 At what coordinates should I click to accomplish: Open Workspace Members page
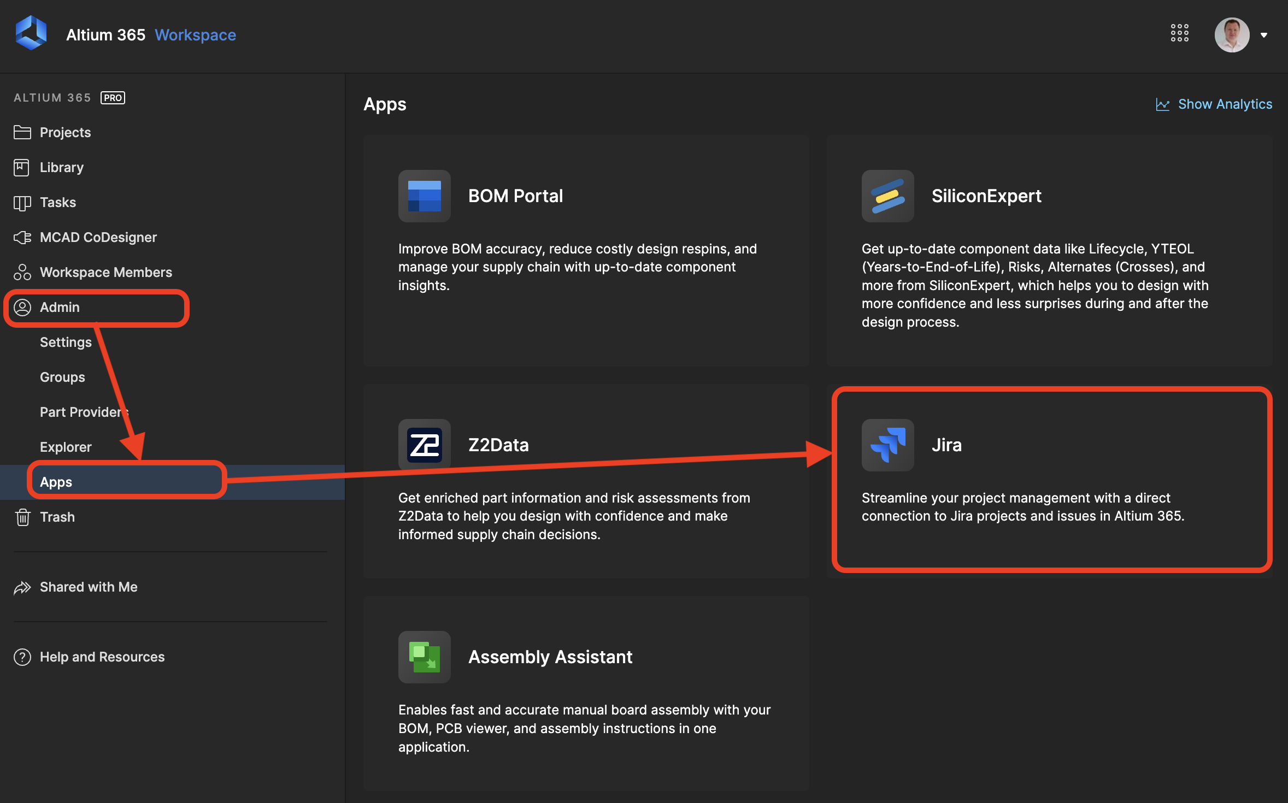[x=105, y=273]
